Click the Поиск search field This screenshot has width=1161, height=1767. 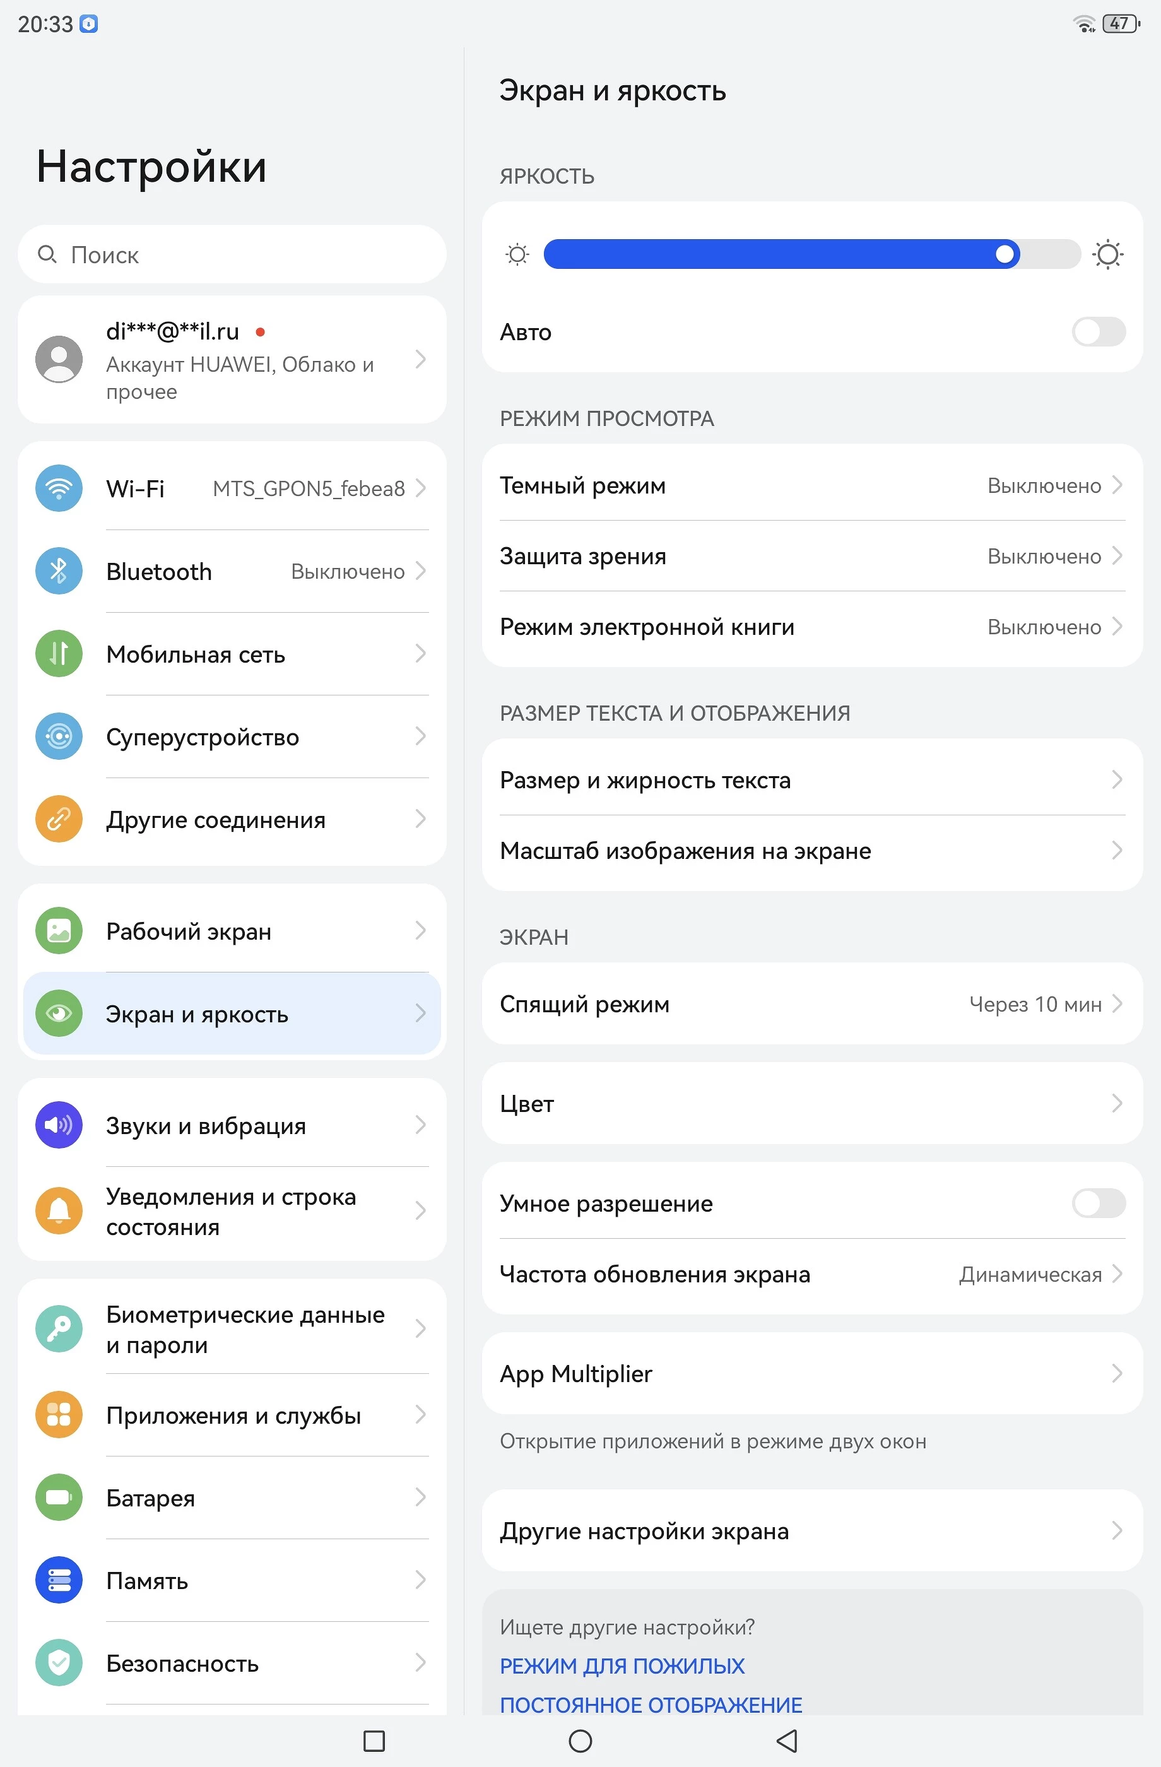click(232, 255)
